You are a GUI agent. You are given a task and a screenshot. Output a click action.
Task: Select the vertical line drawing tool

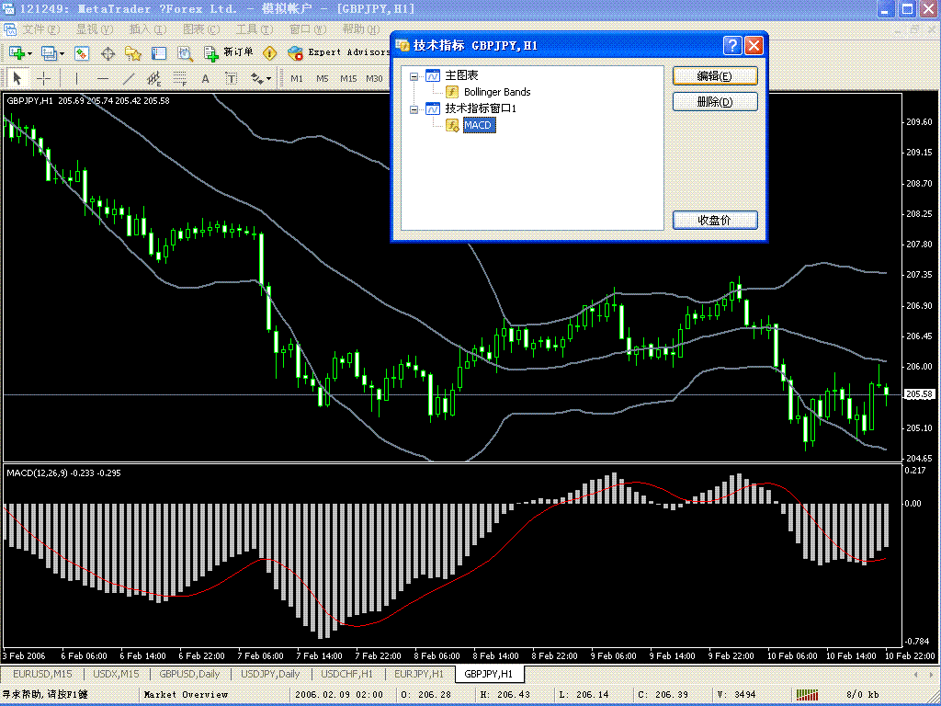click(x=76, y=79)
